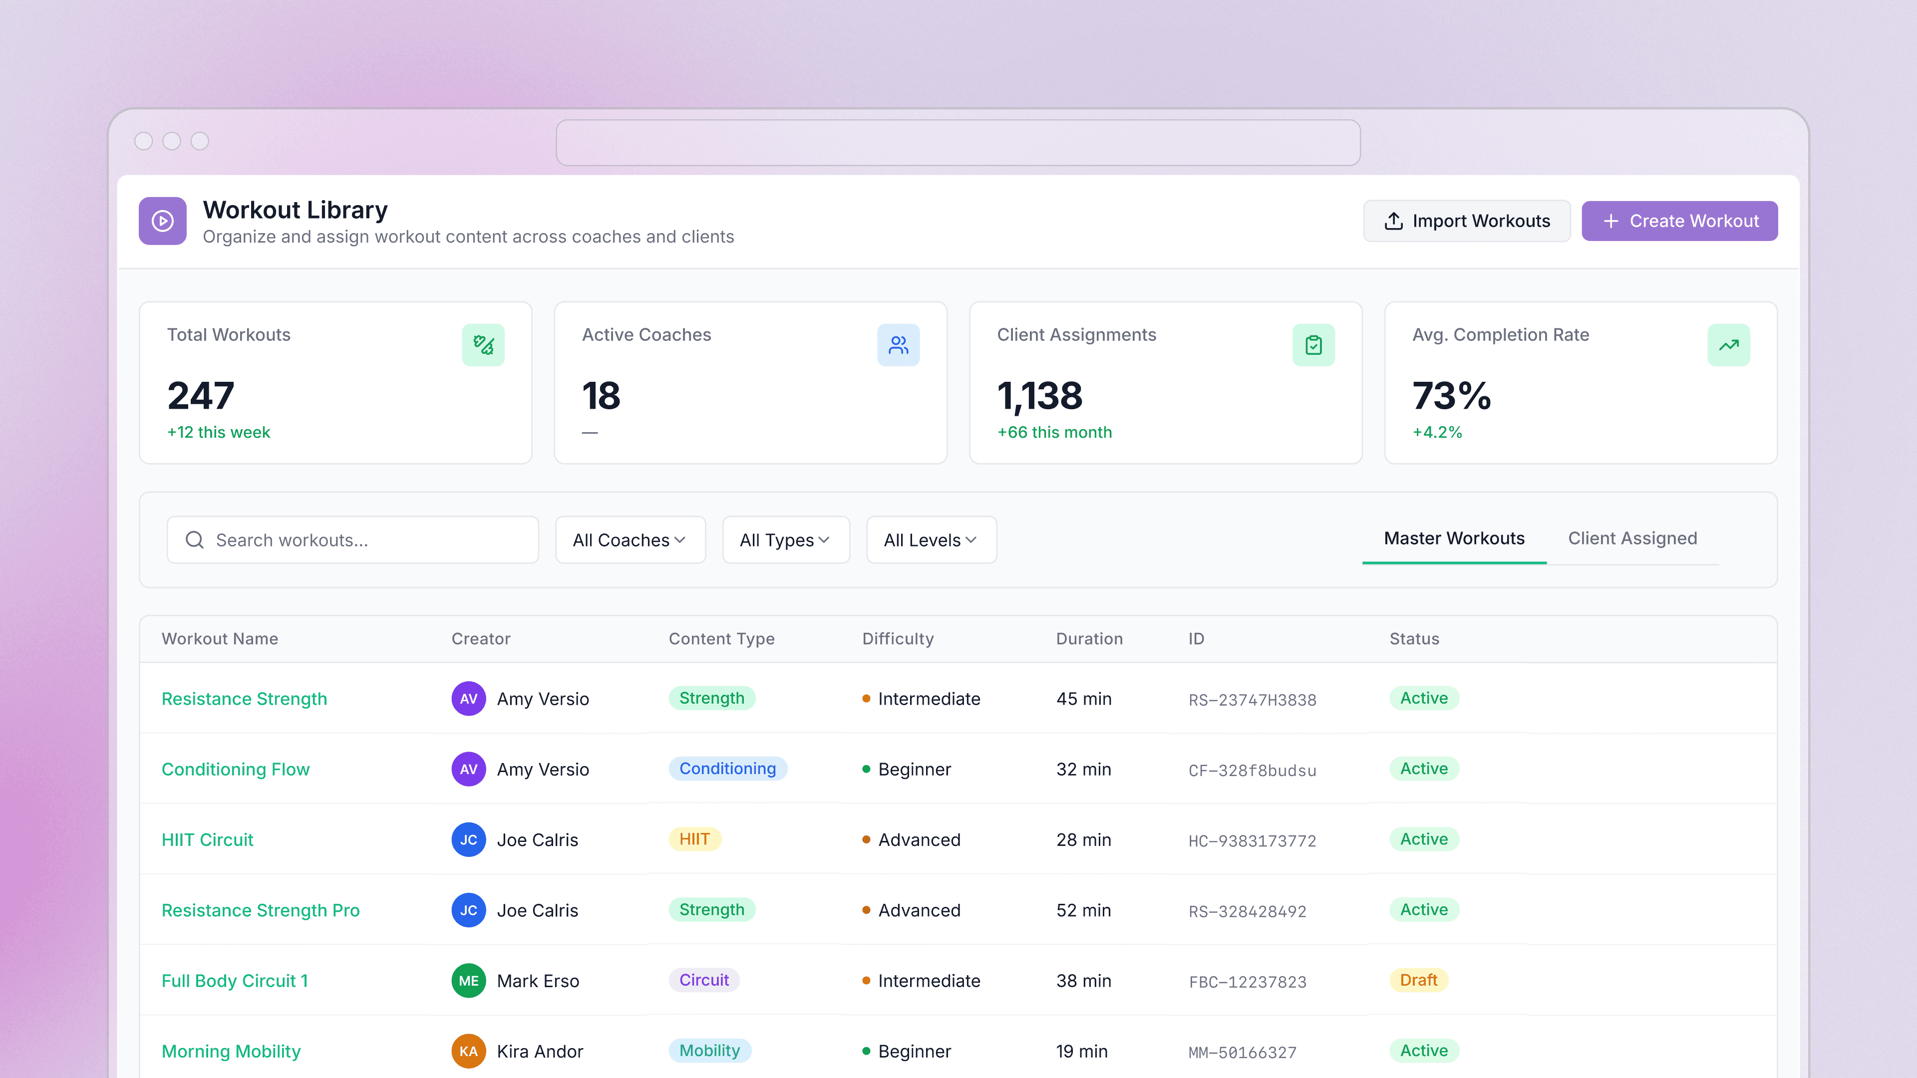The image size is (1917, 1078).
Task: Click the Avg. Completion Rate trend icon
Action: 1729,345
